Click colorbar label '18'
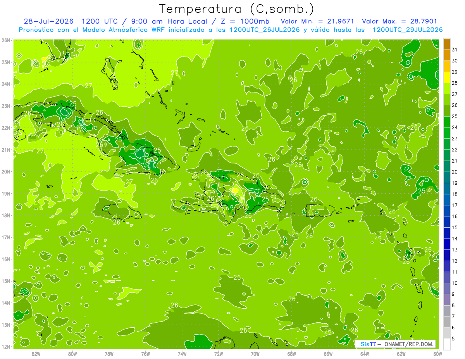Screen dimensions: 465x359 455,194
